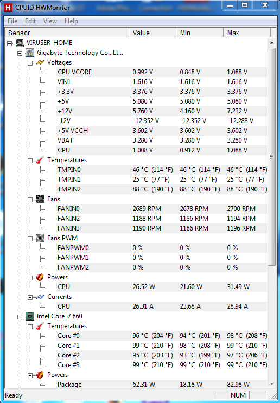
Task: Open the File menu
Action: coord(12,21)
